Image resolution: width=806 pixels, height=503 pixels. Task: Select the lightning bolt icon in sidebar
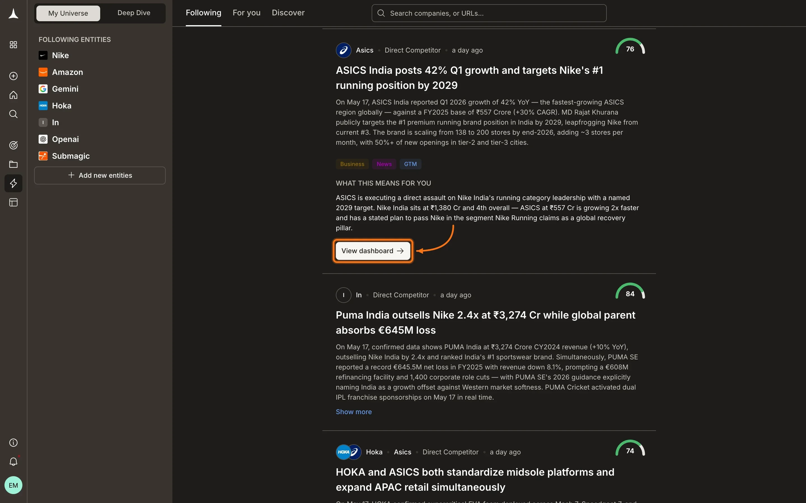[x=13, y=183]
